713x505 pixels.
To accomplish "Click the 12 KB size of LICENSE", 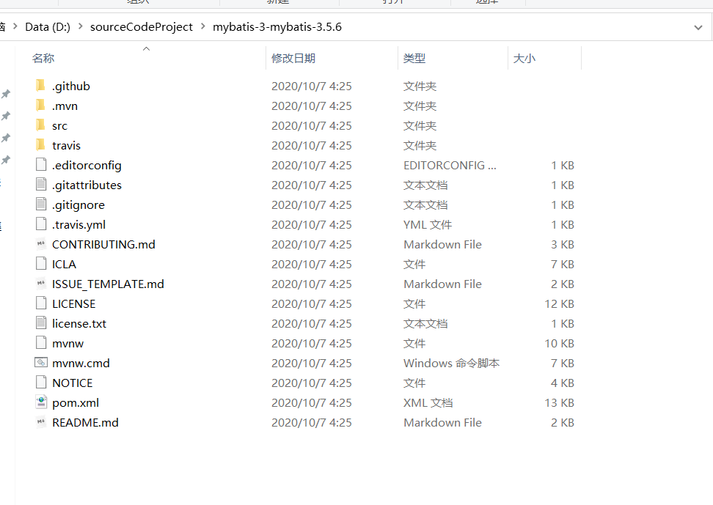I will point(559,303).
